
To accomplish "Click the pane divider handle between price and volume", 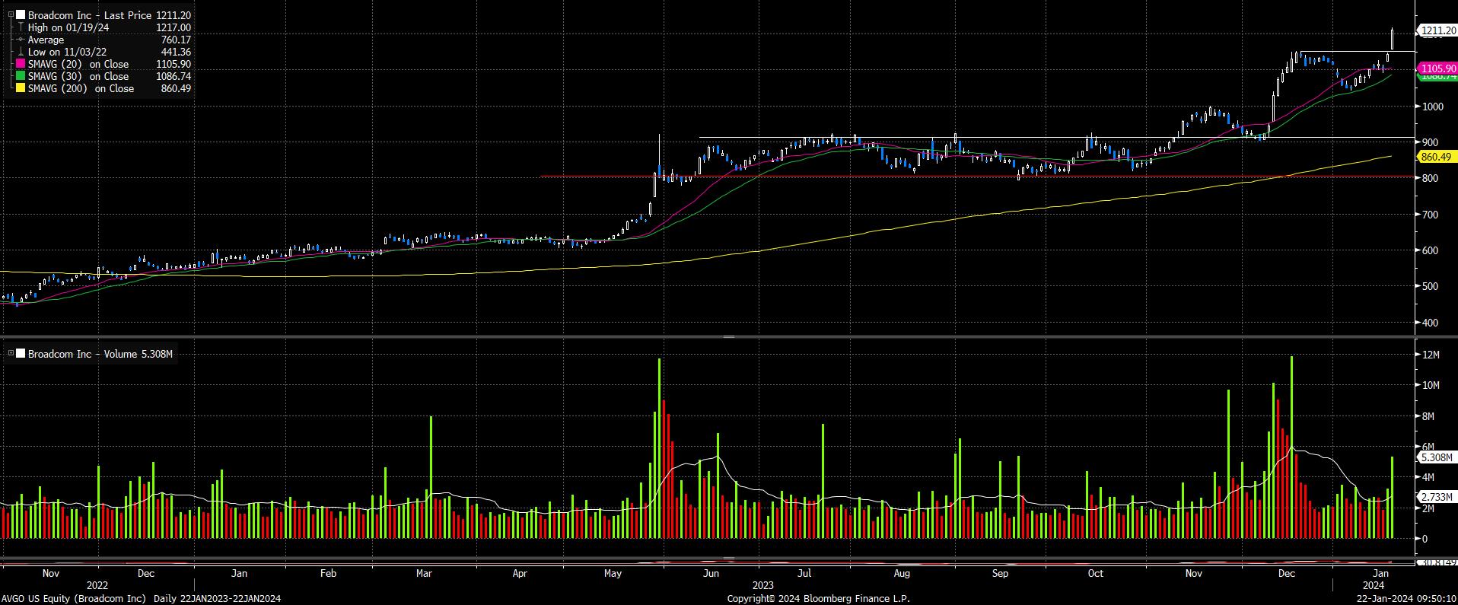I will click(729, 336).
